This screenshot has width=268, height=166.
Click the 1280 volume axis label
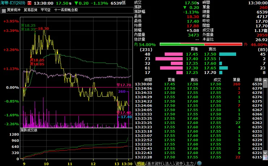[14, 134]
